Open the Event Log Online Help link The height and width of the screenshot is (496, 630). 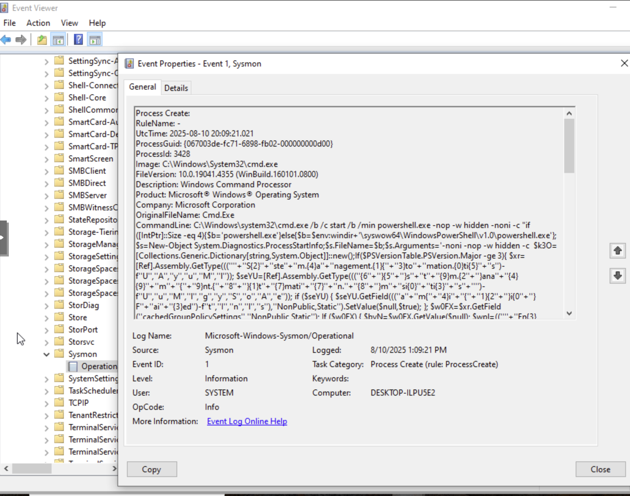click(247, 421)
